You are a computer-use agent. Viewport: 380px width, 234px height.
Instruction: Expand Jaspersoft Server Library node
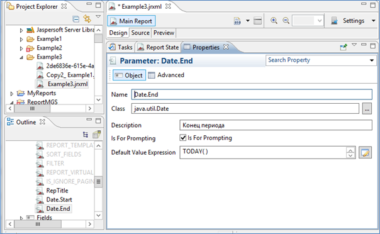click(21, 30)
